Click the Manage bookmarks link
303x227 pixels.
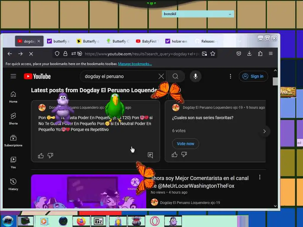click(x=135, y=64)
